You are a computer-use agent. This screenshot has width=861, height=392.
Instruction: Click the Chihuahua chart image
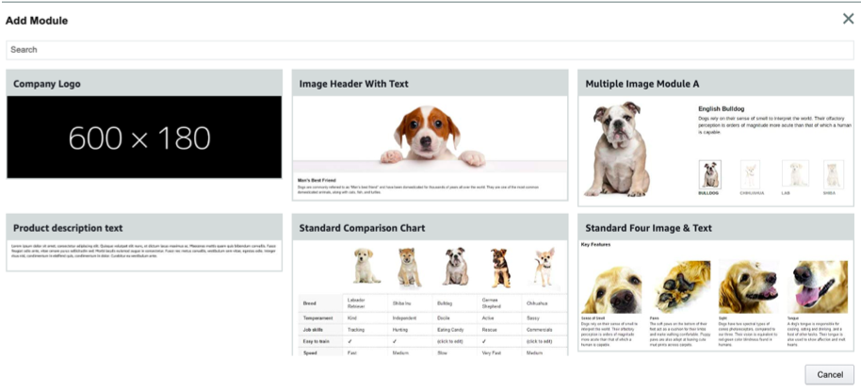click(544, 267)
